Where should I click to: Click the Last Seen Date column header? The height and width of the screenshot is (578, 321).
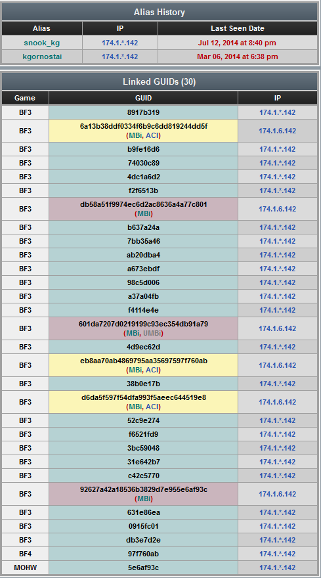click(238, 28)
